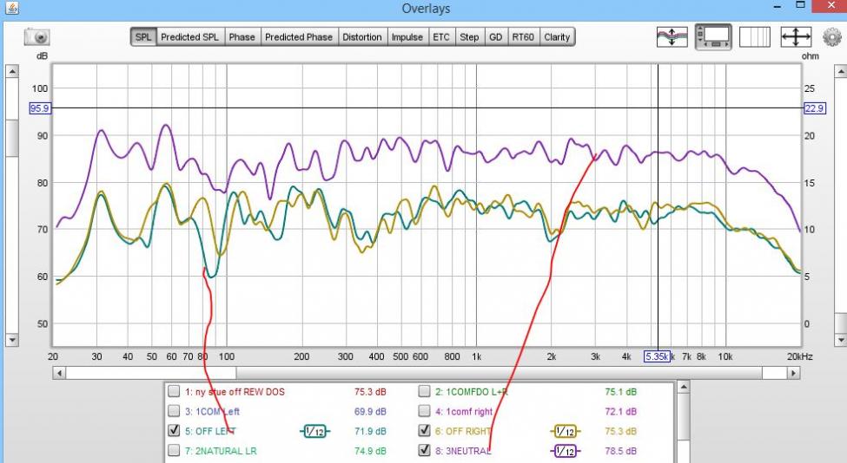Click the Java icon in title bar
The width and height of the screenshot is (847, 463).
tap(11, 8)
